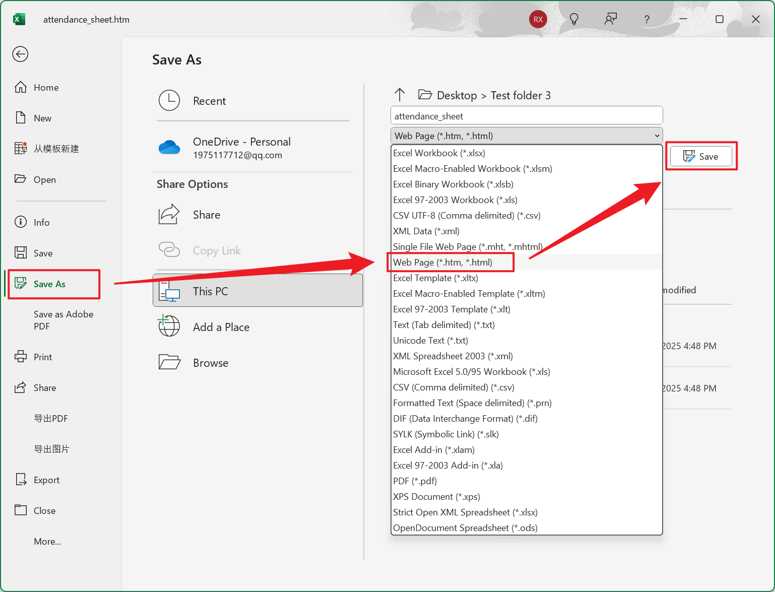Image resolution: width=775 pixels, height=592 pixels.
Task: Open the Browse folder icon
Action: coord(169,362)
